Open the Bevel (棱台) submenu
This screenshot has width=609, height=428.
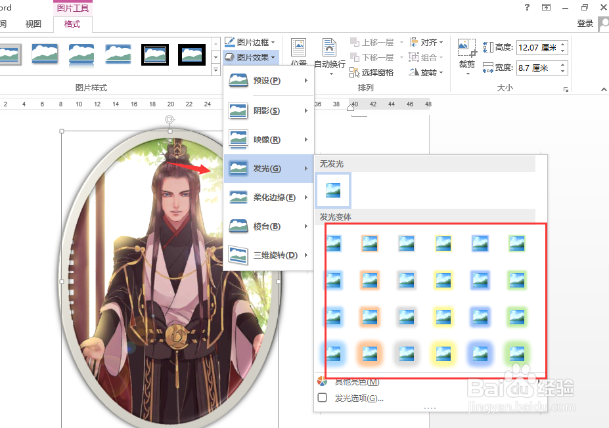(x=269, y=226)
